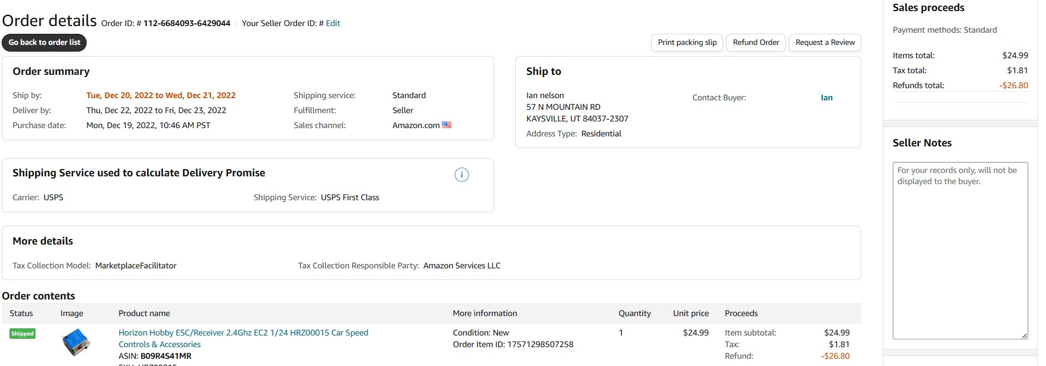
Task: Click the Product name column header
Action: [144, 313]
